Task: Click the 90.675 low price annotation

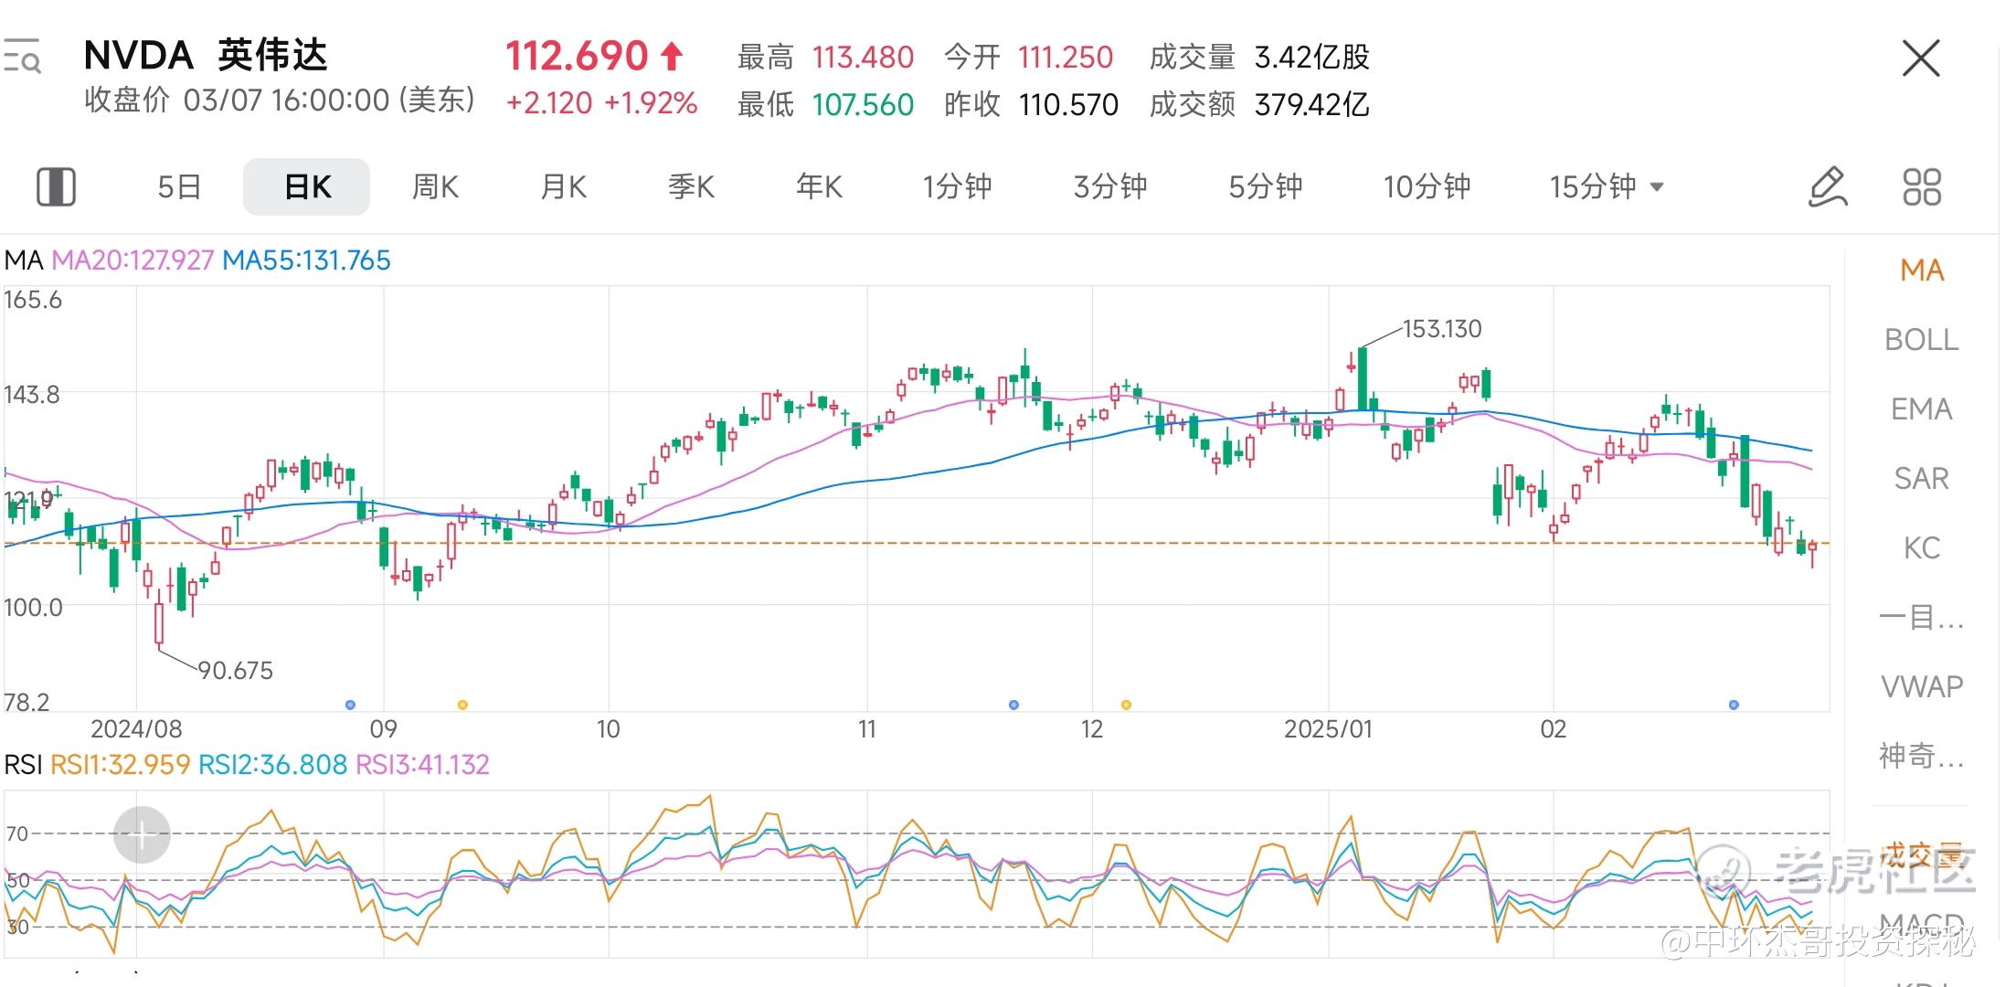Action: pos(236,671)
